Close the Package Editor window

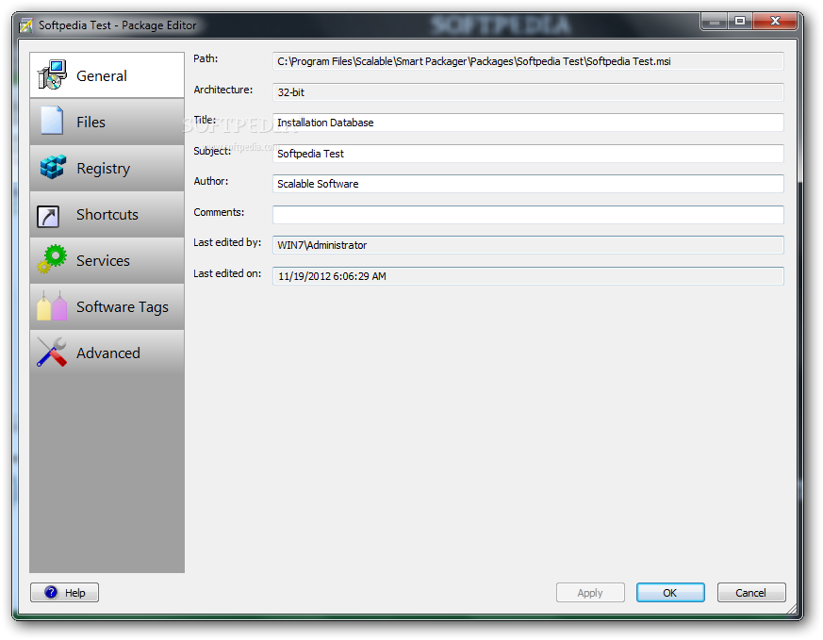[x=775, y=22]
